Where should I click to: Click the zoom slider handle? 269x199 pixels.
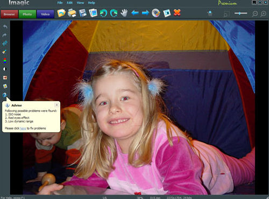240,13
